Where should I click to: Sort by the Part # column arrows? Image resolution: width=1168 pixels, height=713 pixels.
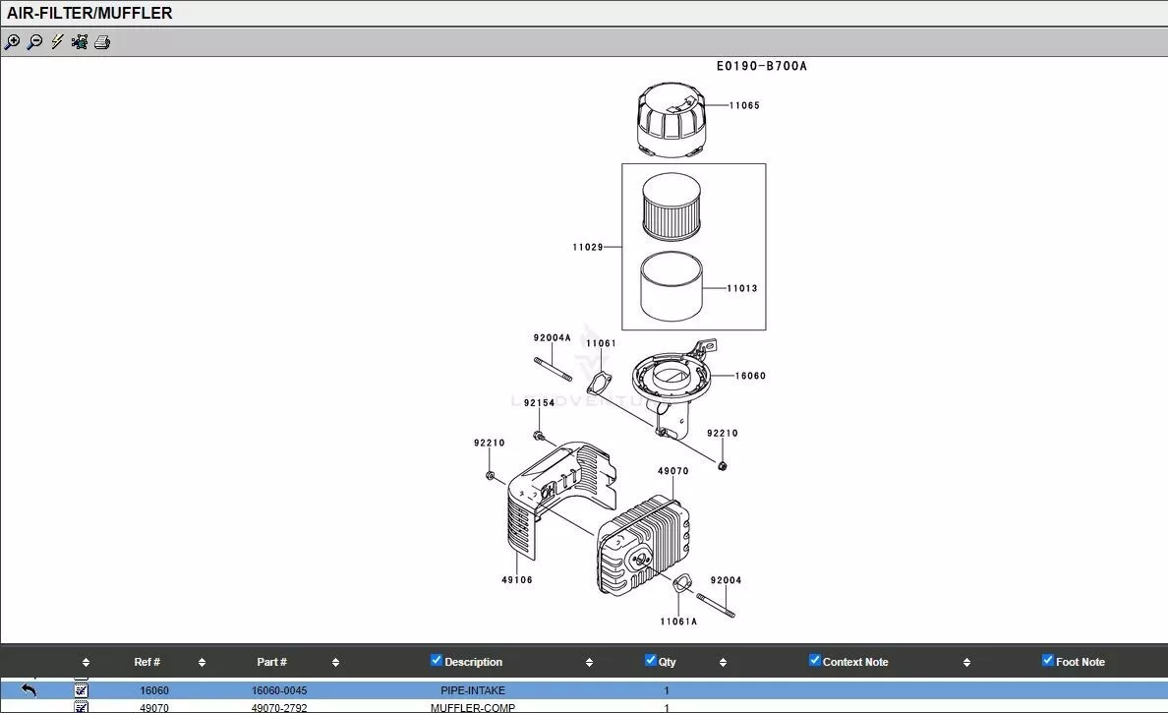pos(335,663)
